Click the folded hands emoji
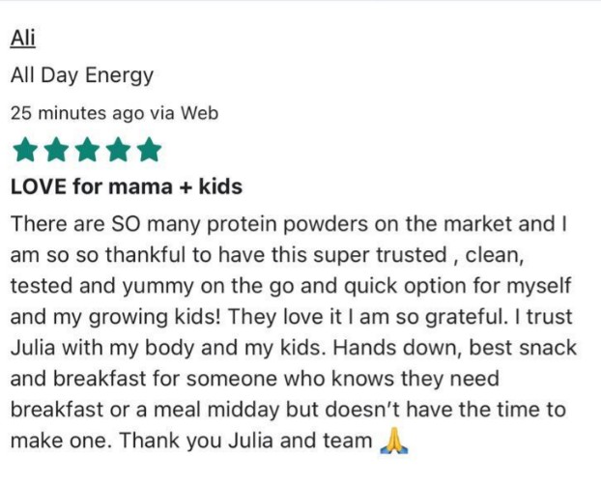Screen dimensions: 601x484 (393, 441)
